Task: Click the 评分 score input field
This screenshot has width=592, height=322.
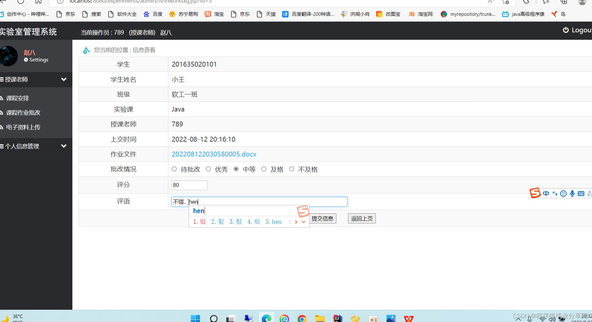Action: click(x=189, y=185)
